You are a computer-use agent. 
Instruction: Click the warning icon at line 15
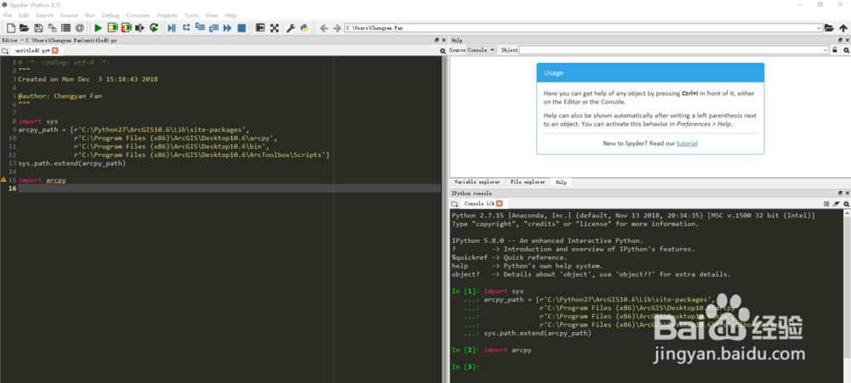click(3, 179)
